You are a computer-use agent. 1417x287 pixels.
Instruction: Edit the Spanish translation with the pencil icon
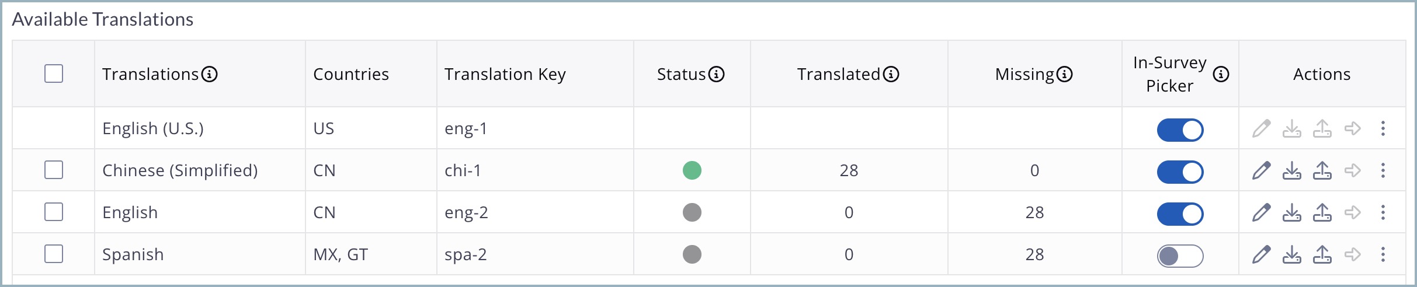point(1261,254)
